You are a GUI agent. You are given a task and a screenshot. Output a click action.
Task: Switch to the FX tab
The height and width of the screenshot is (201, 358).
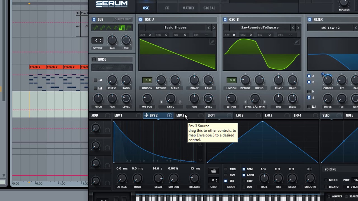tap(167, 8)
